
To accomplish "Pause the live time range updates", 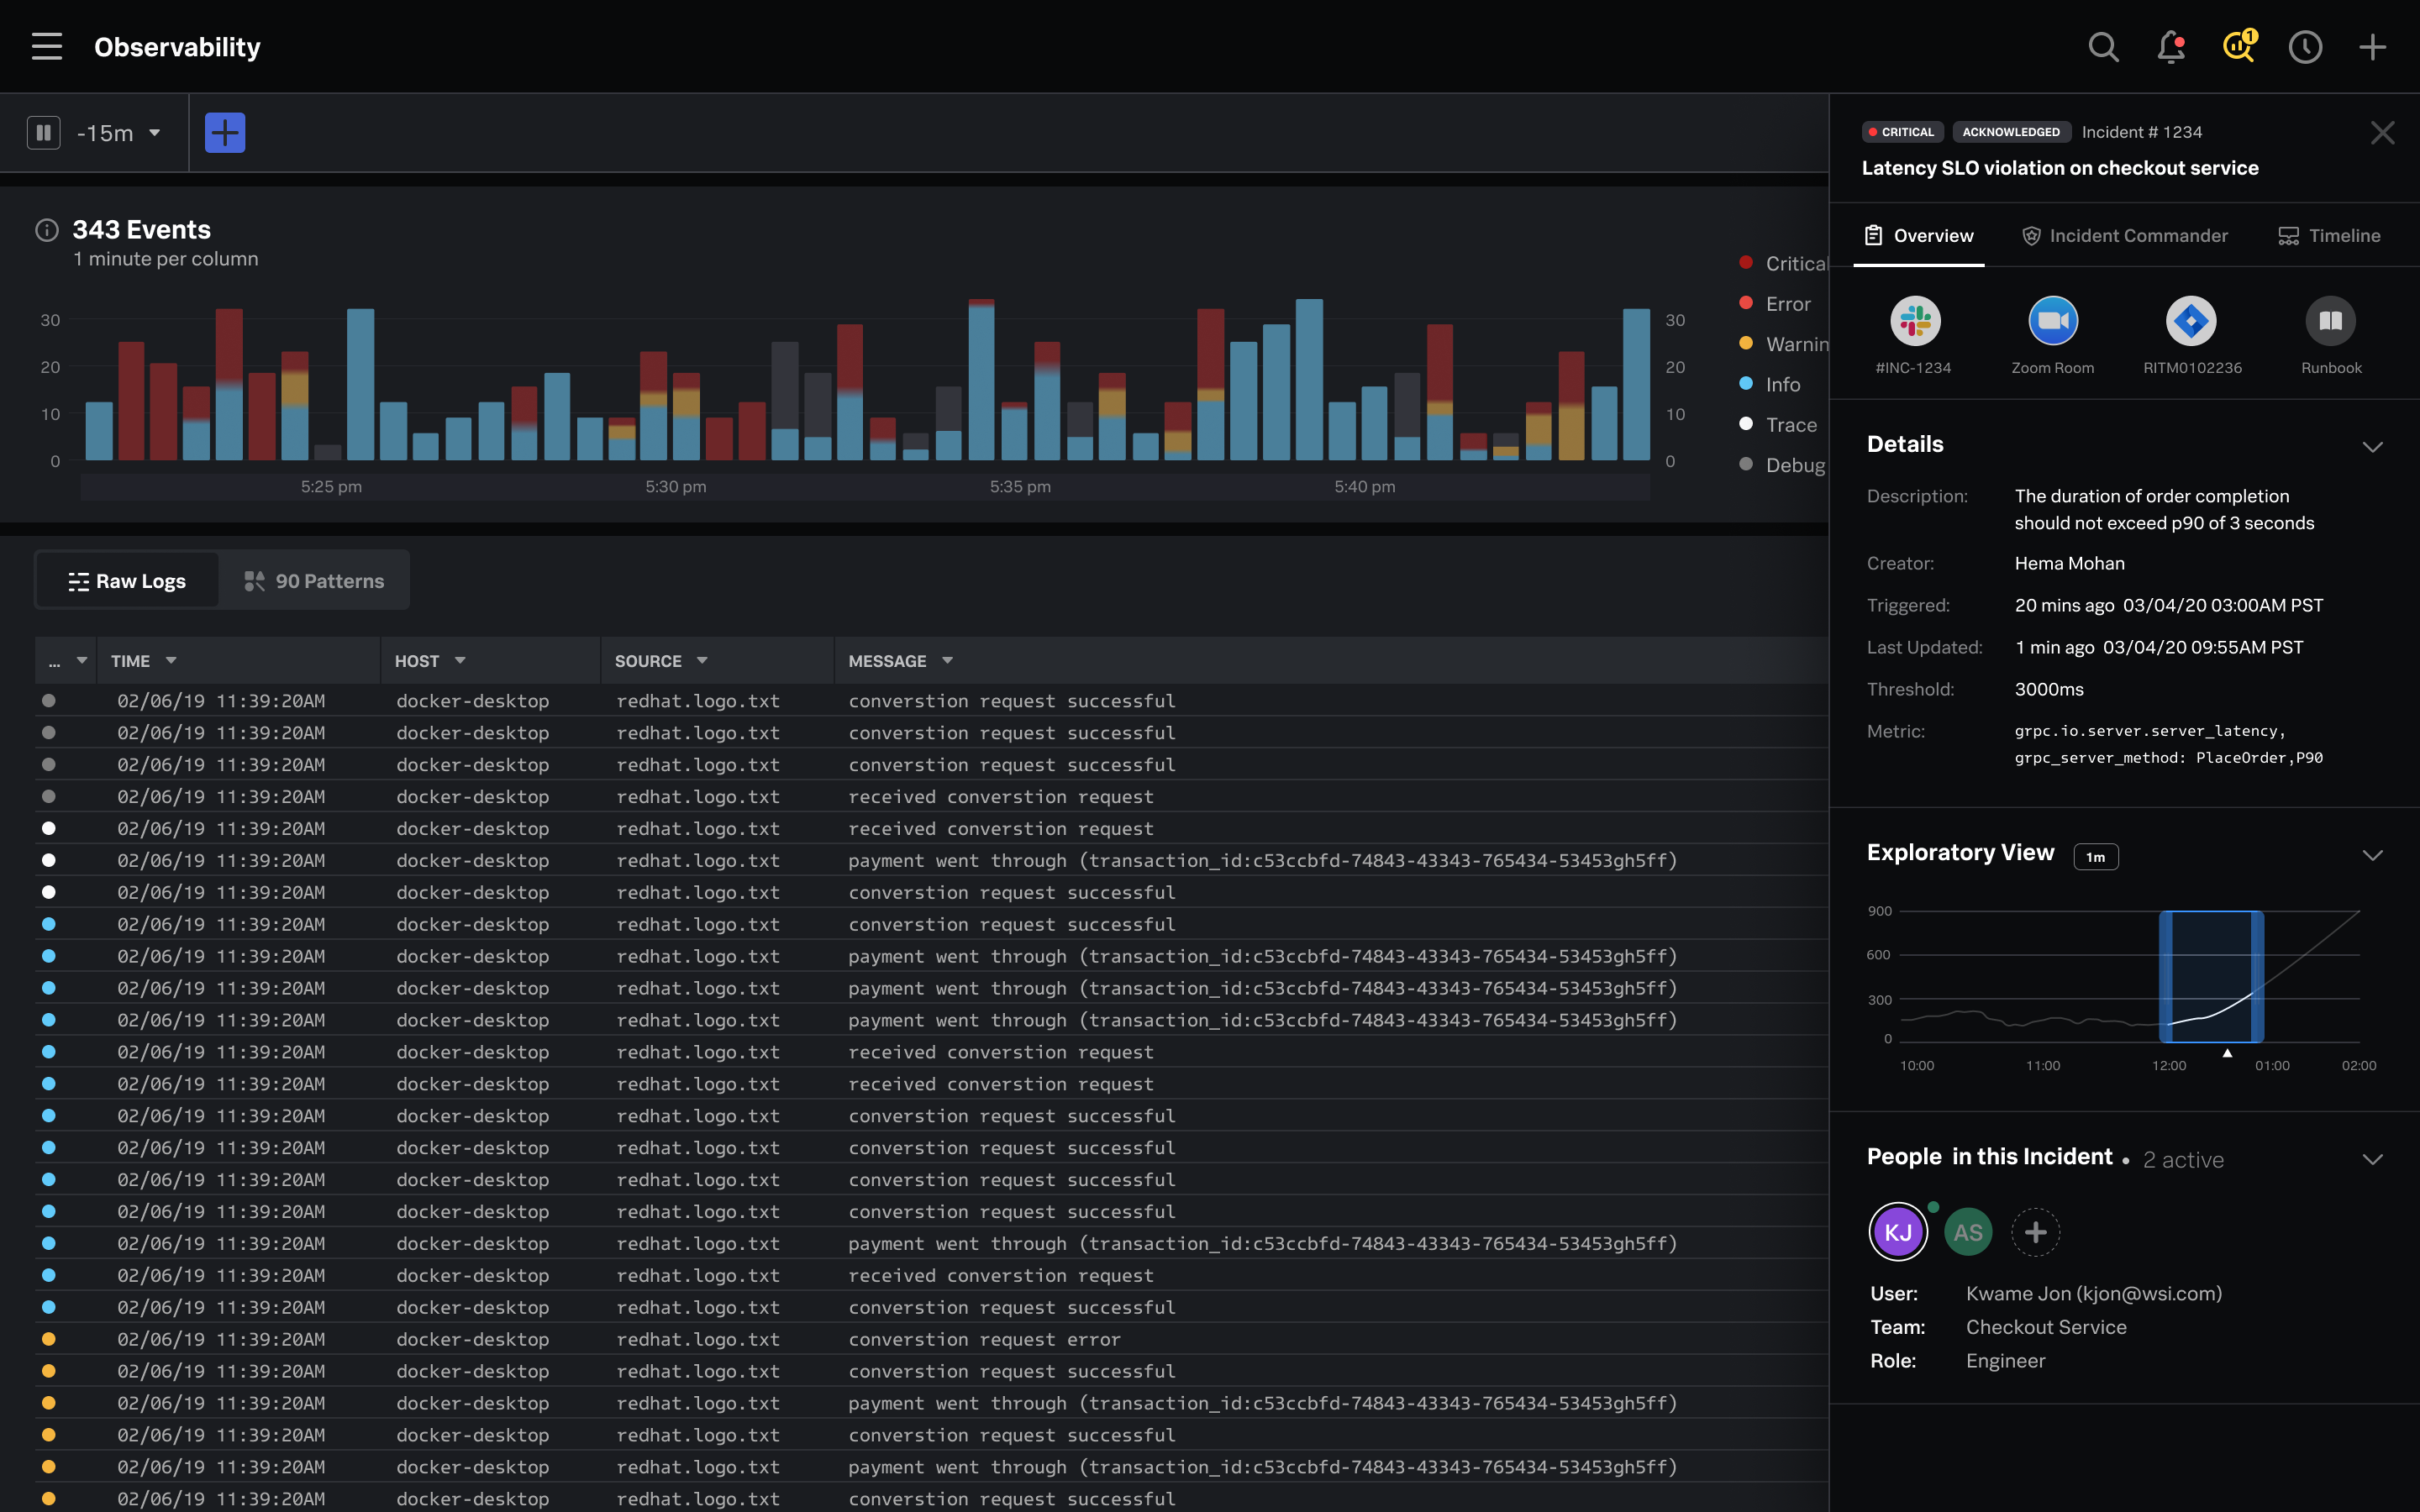I will [x=43, y=132].
